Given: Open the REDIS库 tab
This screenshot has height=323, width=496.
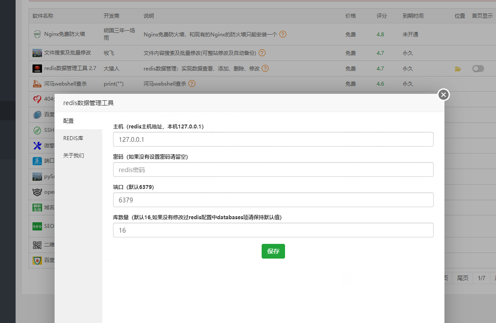Looking at the screenshot, I should [x=73, y=138].
